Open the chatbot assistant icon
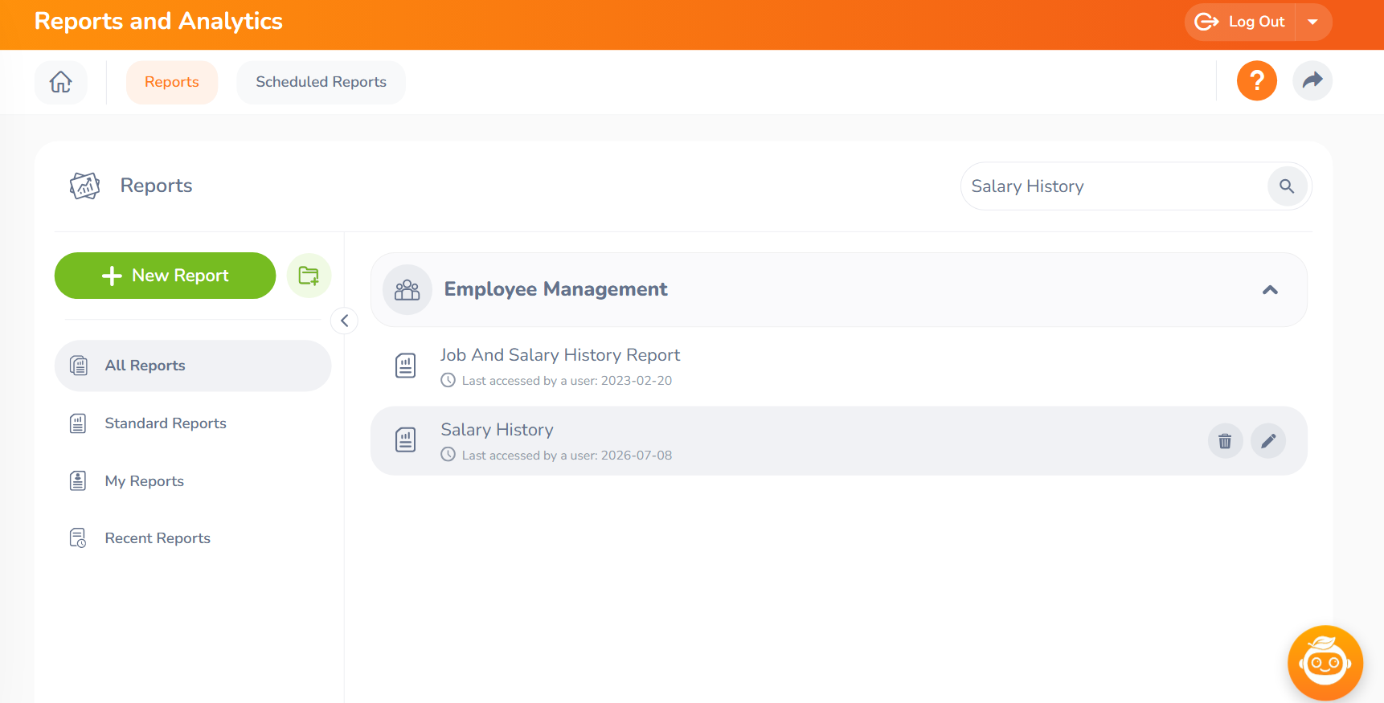The height and width of the screenshot is (703, 1384). tap(1325, 663)
